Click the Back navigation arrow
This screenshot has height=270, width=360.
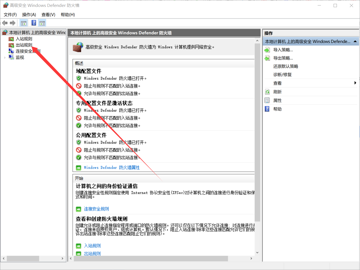(5, 23)
